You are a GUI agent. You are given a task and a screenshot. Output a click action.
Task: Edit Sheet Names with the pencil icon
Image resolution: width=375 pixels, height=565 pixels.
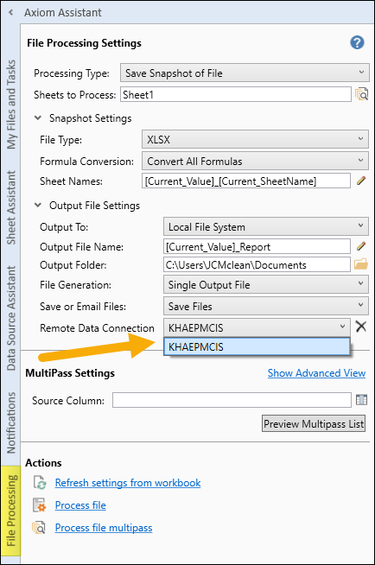[361, 181]
